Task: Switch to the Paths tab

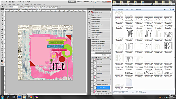Action: tap(104, 53)
